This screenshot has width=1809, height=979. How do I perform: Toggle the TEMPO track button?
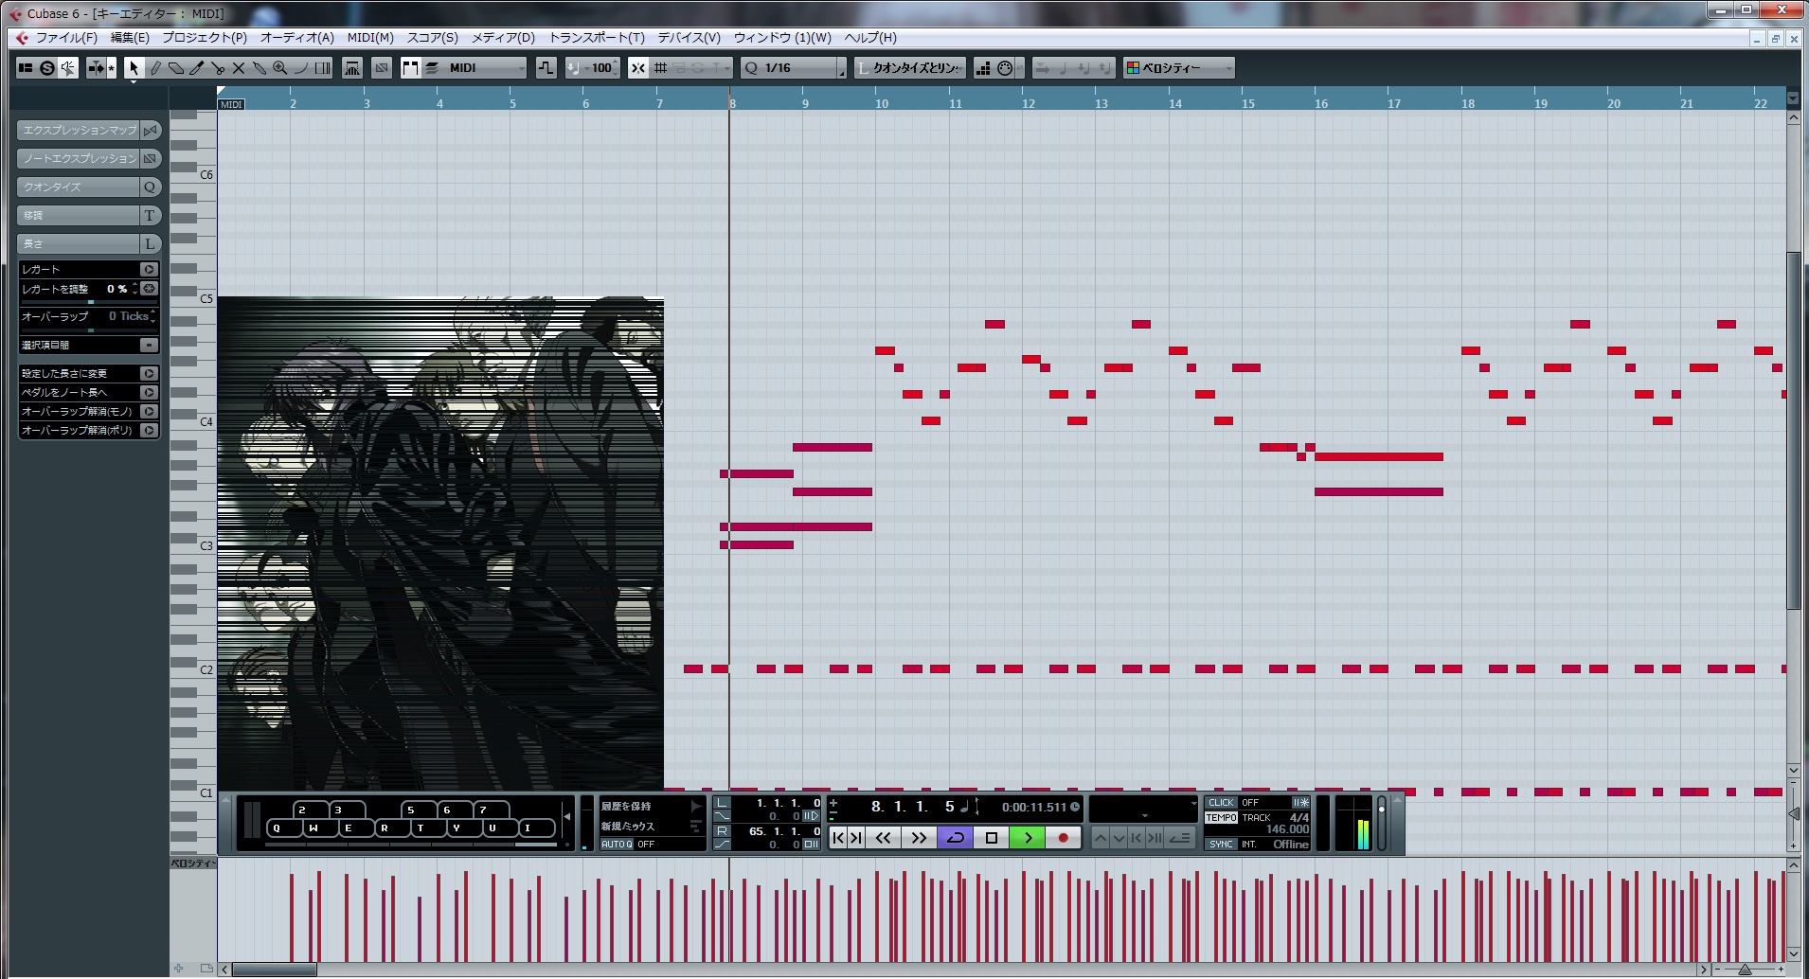click(x=1222, y=818)
